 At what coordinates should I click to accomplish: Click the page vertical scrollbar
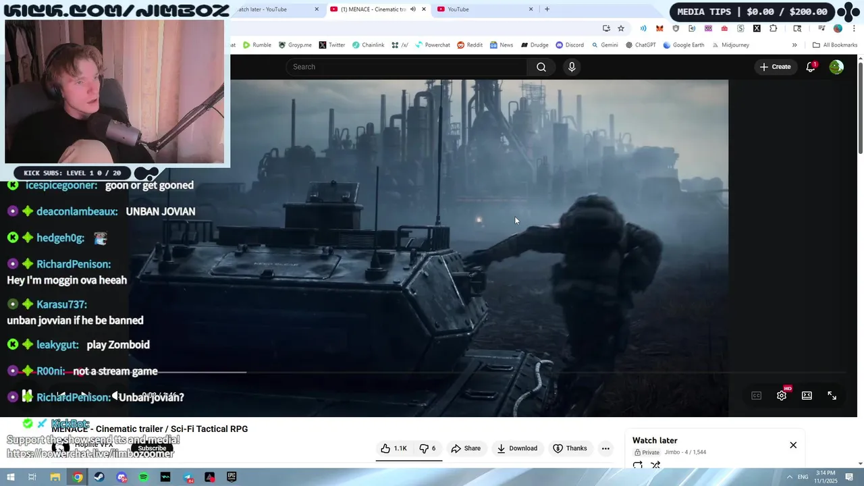861,109
